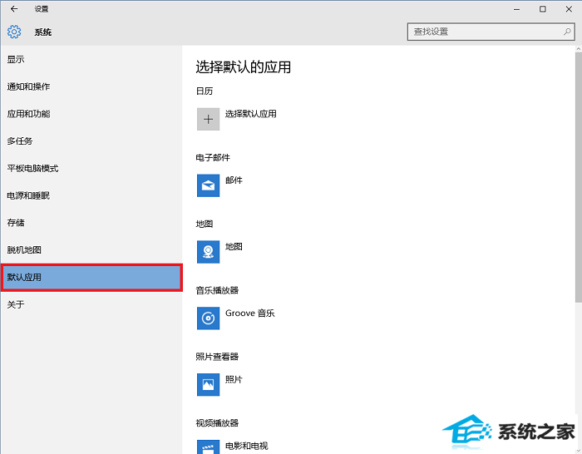The image size is (582, 454).
Task: Click the back arrow in the title bar
Action: click(x=14, y=8)
